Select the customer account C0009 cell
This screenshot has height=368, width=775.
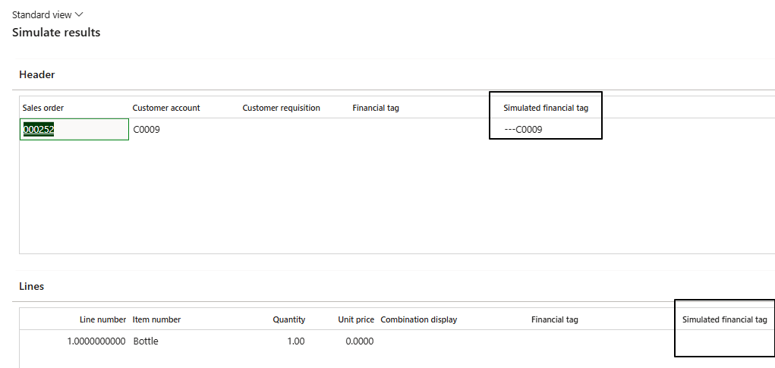(x=147, y=130)
